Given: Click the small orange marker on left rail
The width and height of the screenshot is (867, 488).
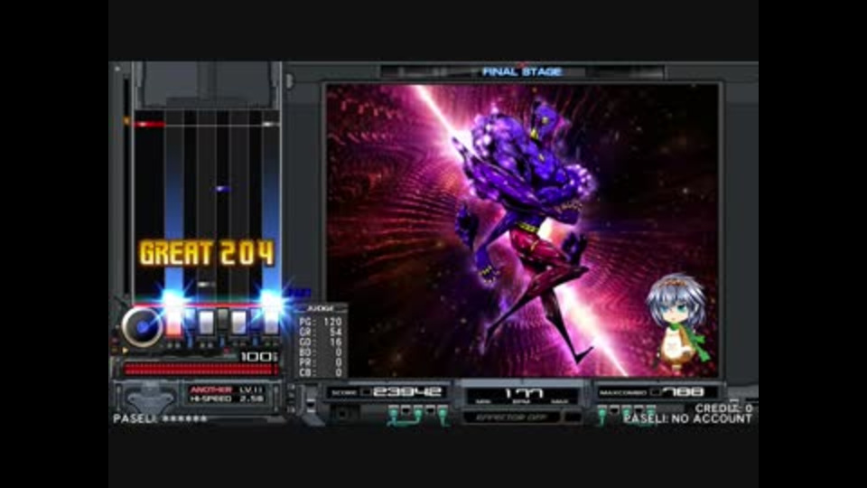Looking at the screenshot, I should (x=126, y=120).
